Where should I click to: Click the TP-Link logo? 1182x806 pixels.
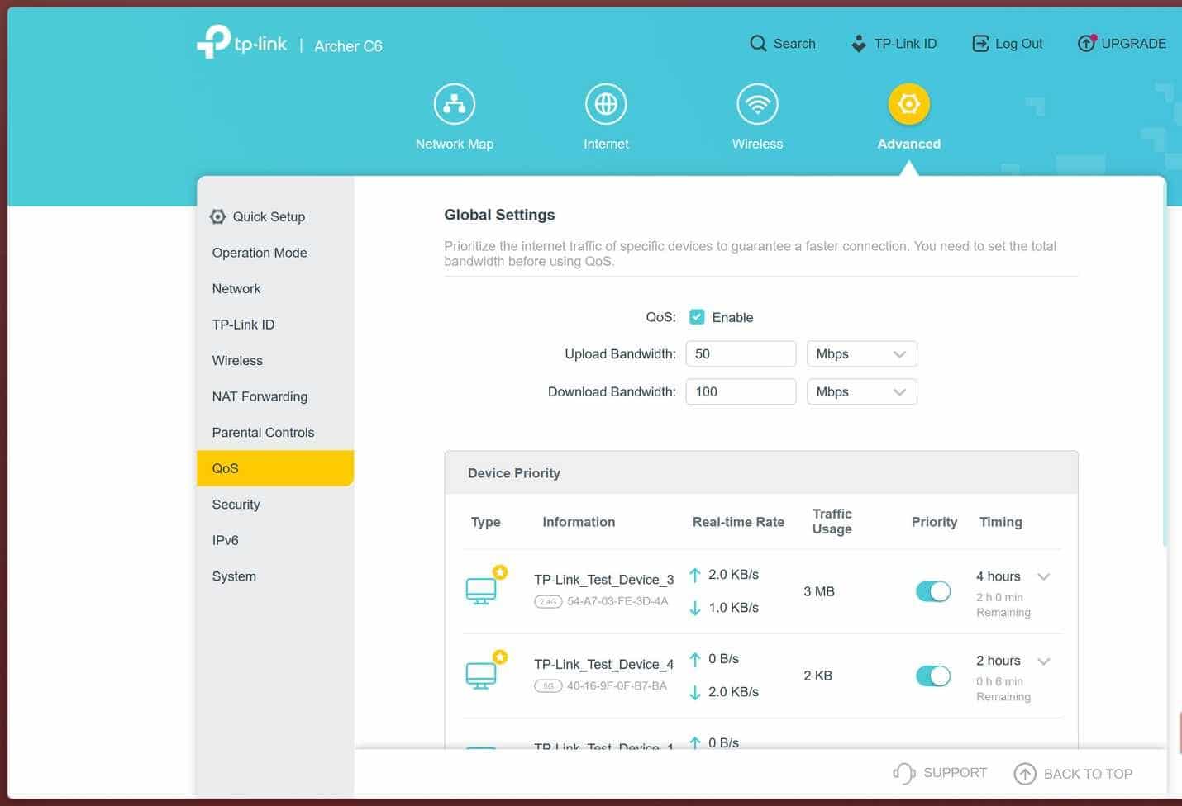click(x=241, y=41)
